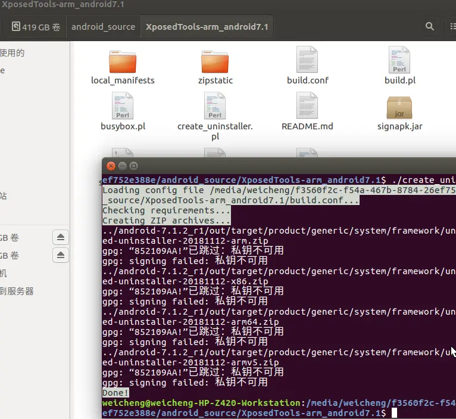The height and width of the screenshot is (419, 456).
Task: Click the signapk.jar file name label
Action: tap(399, 126)
